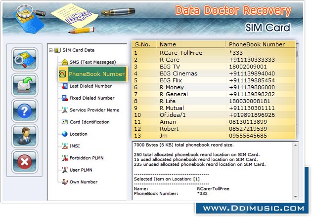This screenshot has height=217, width=312.
Task: Open Location tree item
Action: coord(79,134)
